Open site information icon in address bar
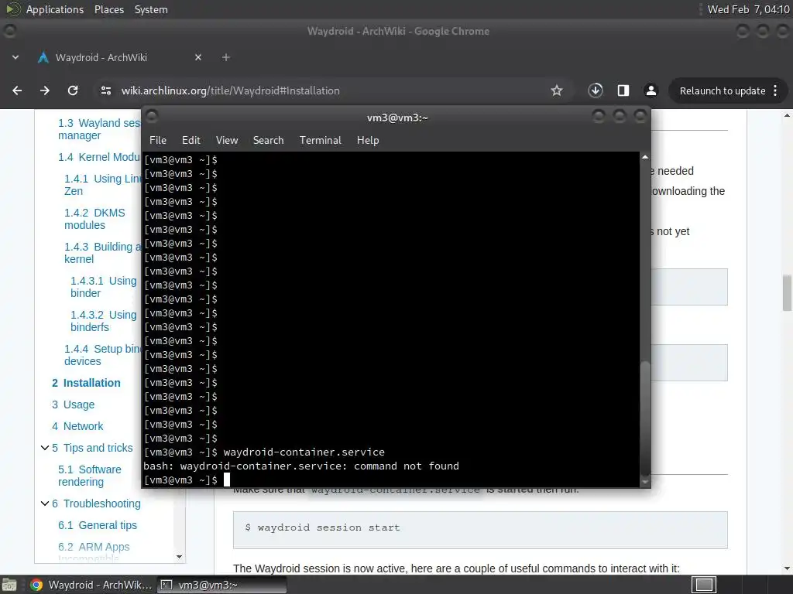 pos(105,90)
